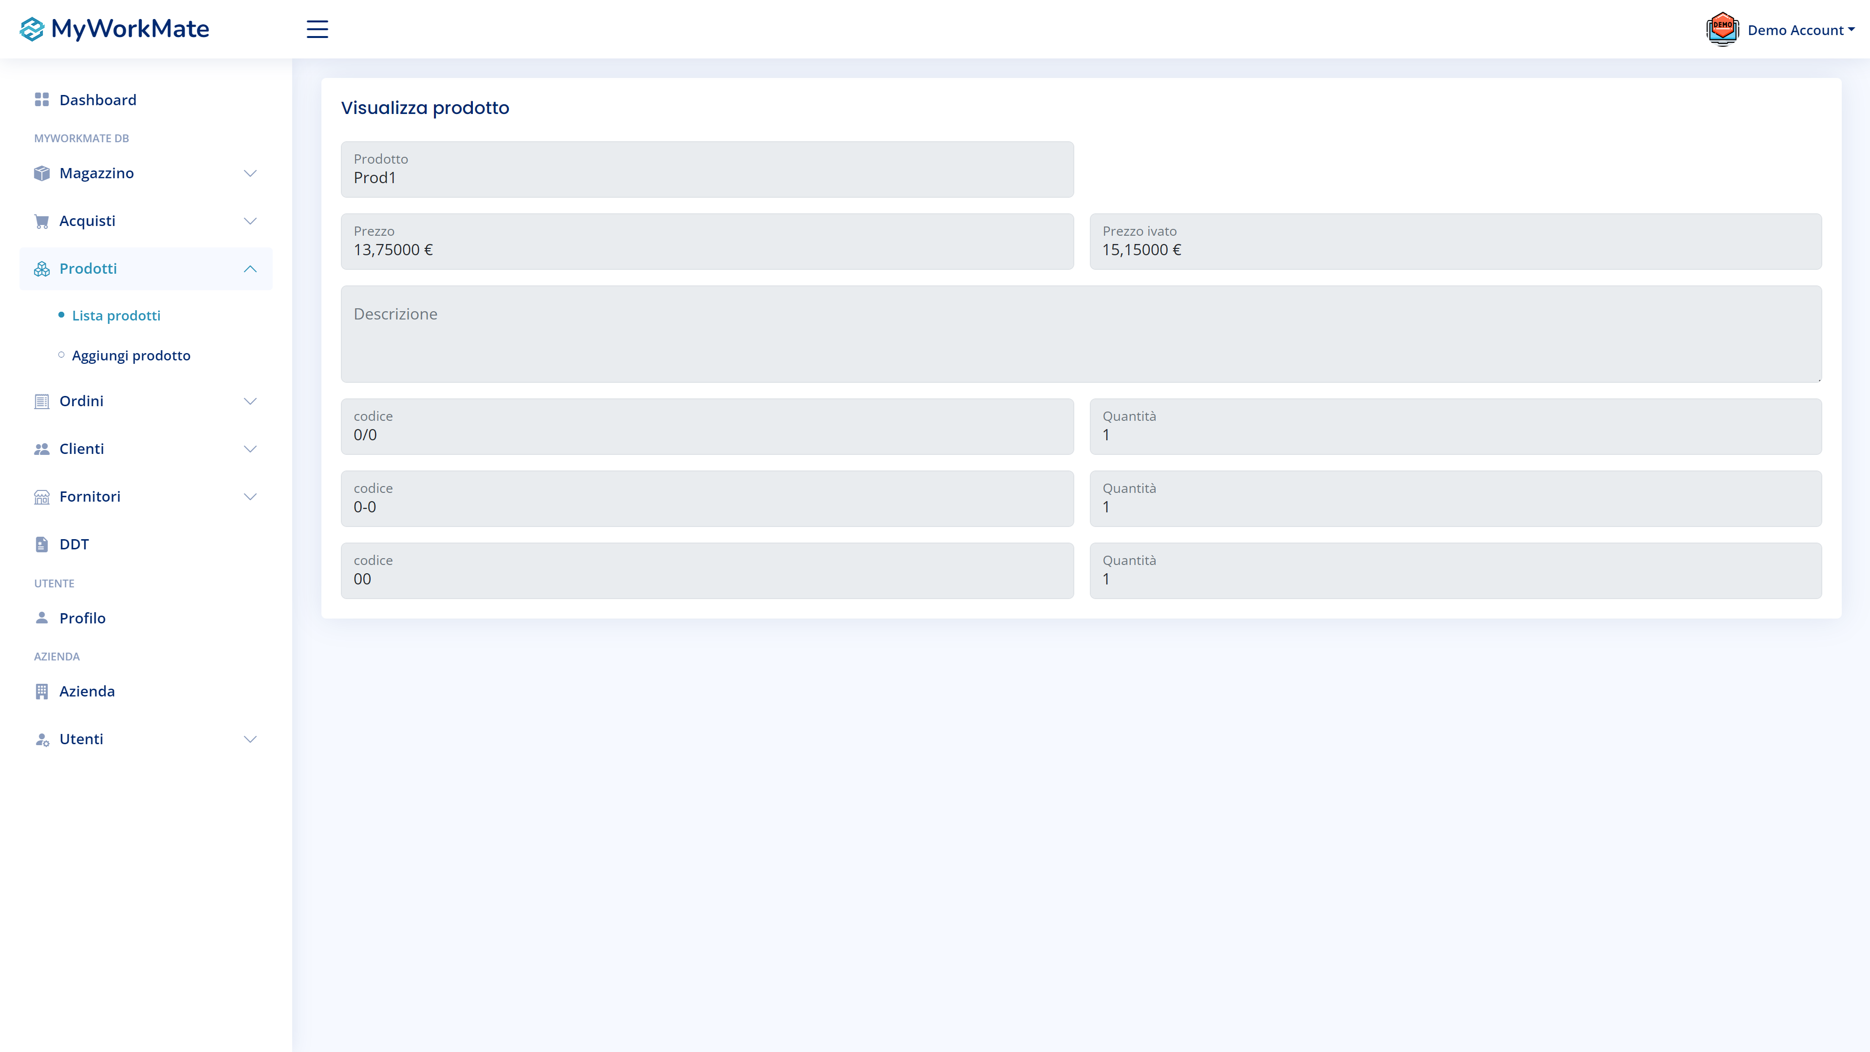
Task: Open the Magazzino menu item
Action: pos(146,173)
